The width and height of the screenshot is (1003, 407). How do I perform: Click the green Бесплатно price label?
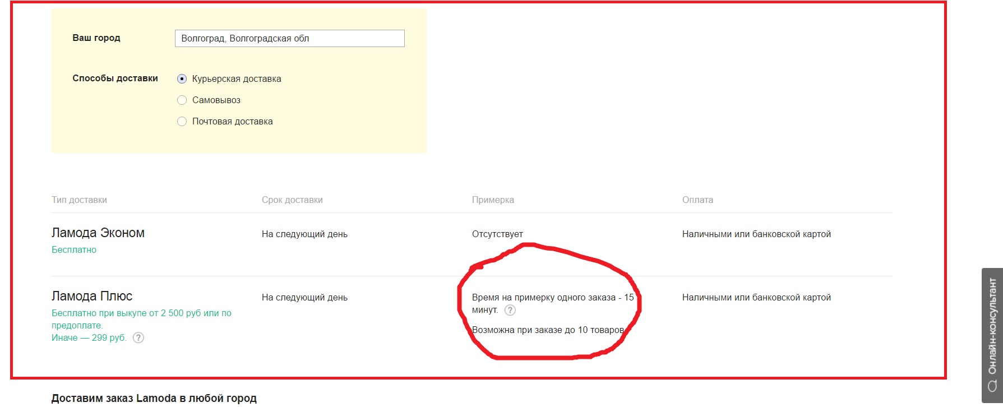click(74, 250)
